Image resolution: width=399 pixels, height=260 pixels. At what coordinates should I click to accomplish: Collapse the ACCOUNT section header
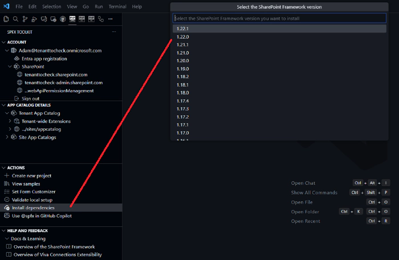coord(17,42)
